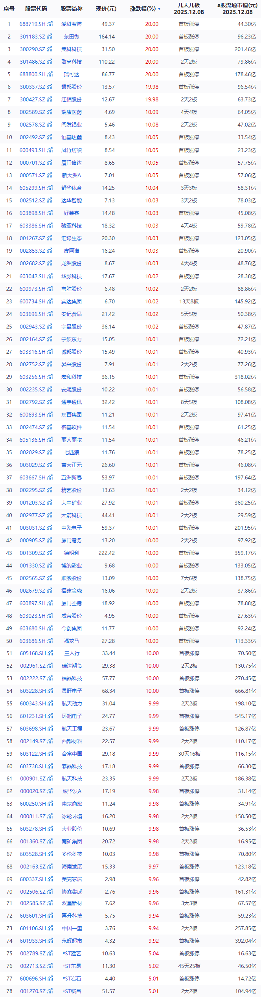Open the chart icon for 001309.SZ
This screenshot has width=261, height=997.
50,553
